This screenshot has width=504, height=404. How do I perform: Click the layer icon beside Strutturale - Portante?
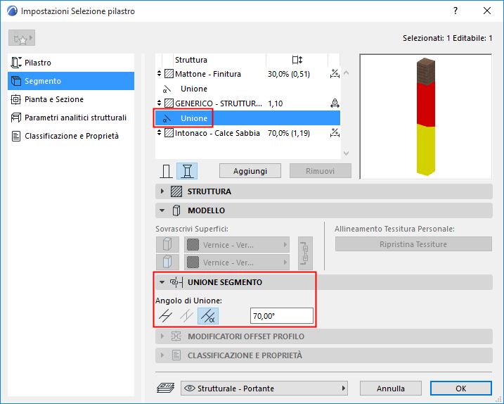point(165,389)
